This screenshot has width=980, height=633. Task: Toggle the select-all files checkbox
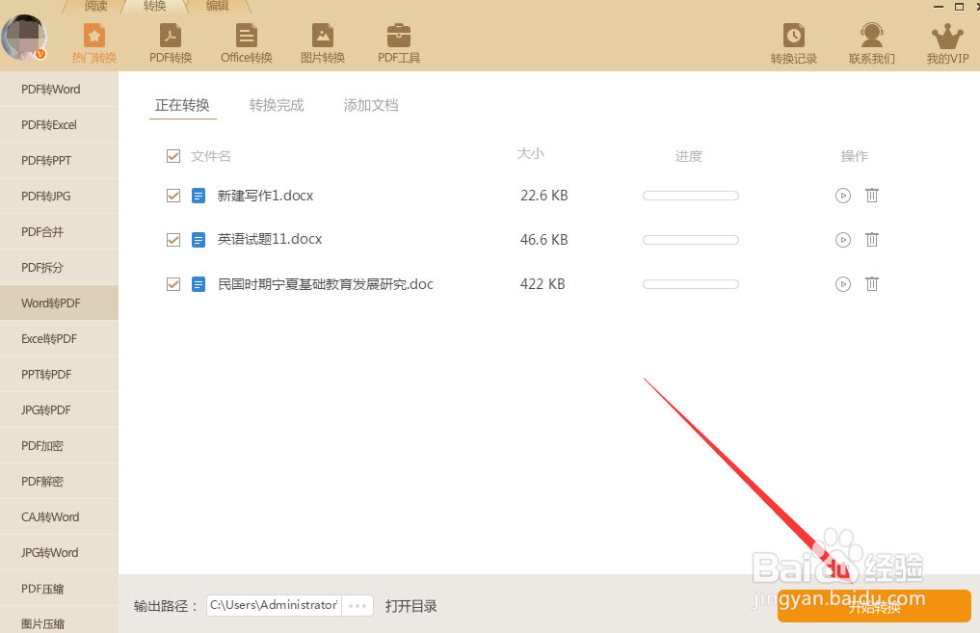(x=173, y=155)
